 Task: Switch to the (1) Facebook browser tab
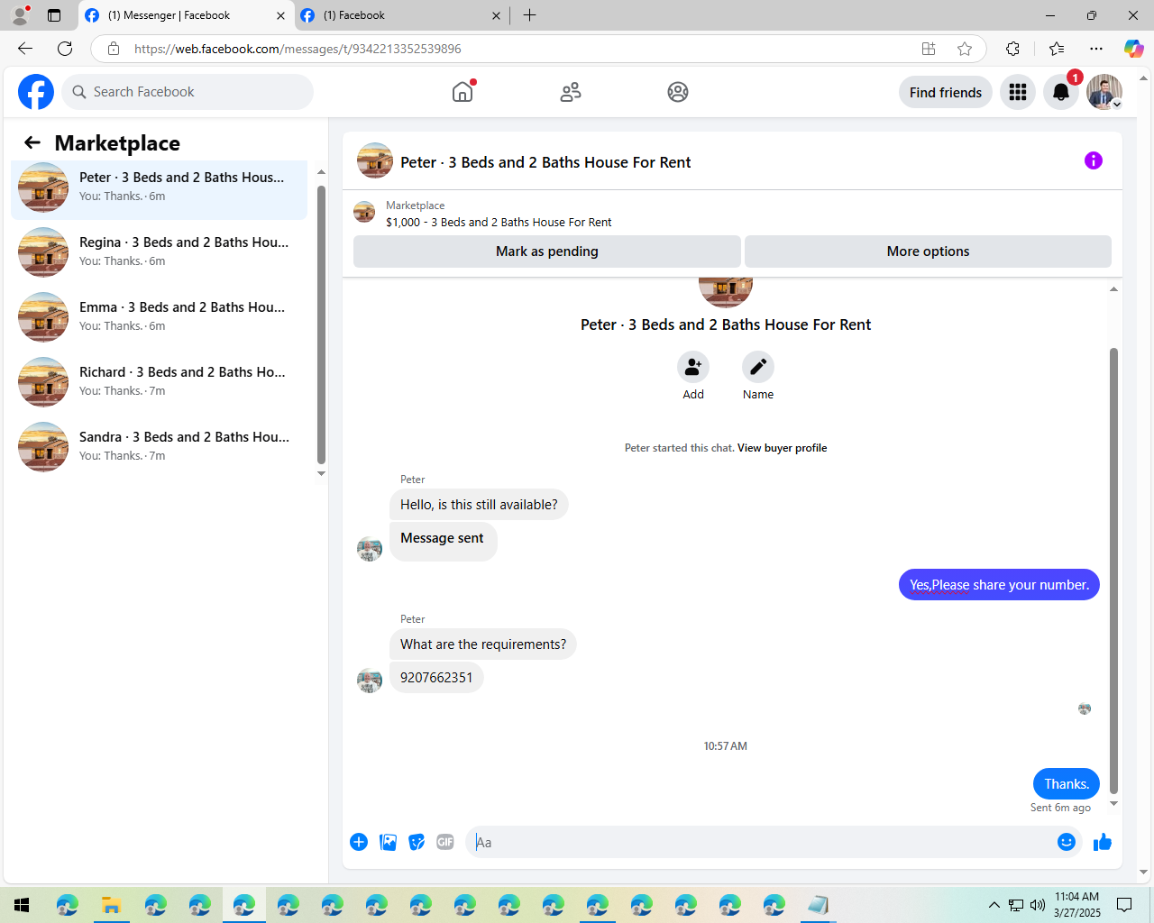(400, 15)
